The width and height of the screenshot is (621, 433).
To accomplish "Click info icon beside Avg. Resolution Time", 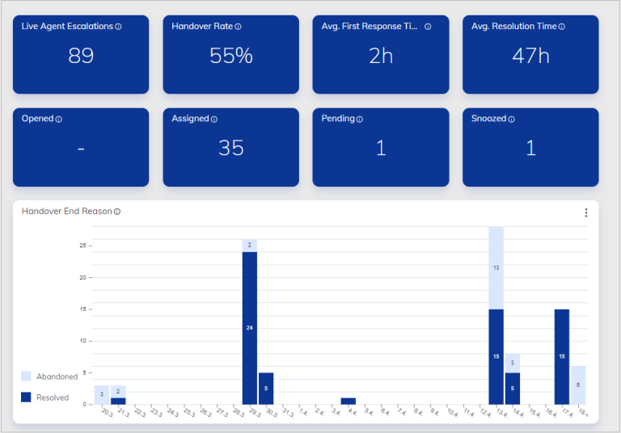I will tap(562, 27).
